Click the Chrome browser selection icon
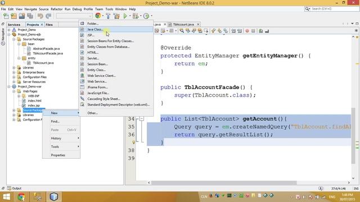Viewport: 360px width, 202px height. 98,16
